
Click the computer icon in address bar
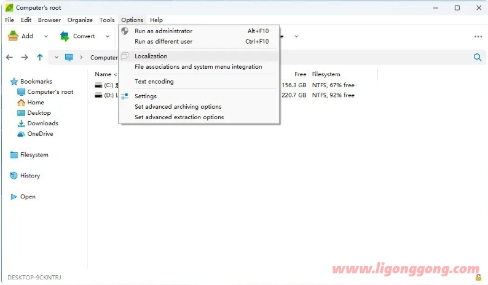[x=69, y=57]
